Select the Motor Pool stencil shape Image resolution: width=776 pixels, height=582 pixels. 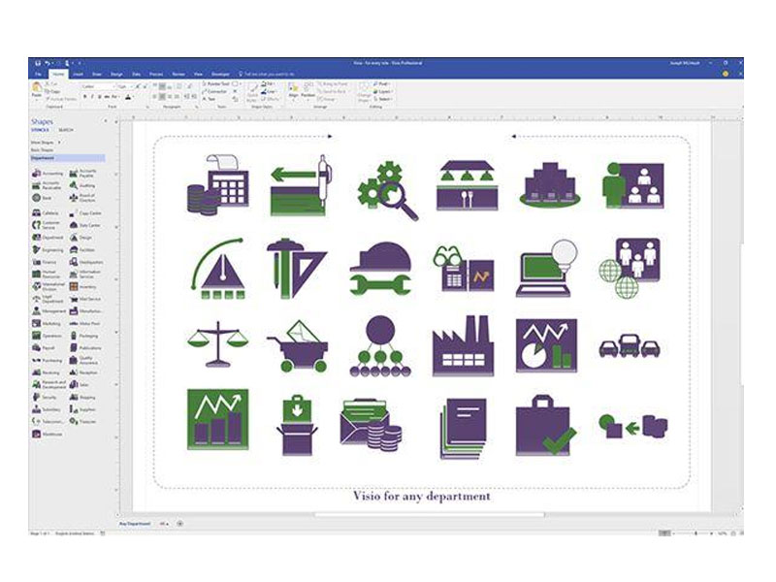(85, 324)
